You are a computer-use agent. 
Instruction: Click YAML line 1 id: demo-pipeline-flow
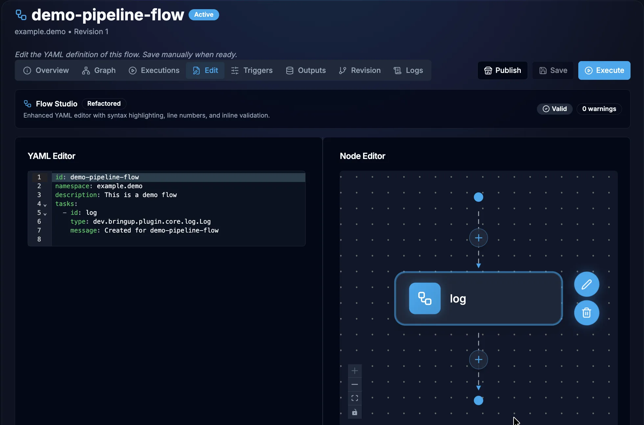click(x=178, y=177)
